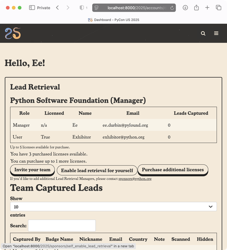
Task: Click the Search input field
Action: coord(62,225)
